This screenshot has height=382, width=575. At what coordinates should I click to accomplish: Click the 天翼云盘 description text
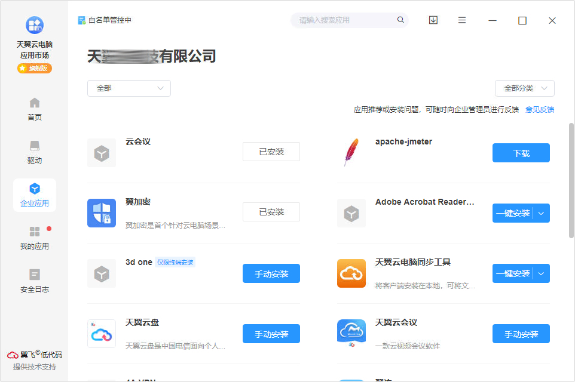coord(175,346)
